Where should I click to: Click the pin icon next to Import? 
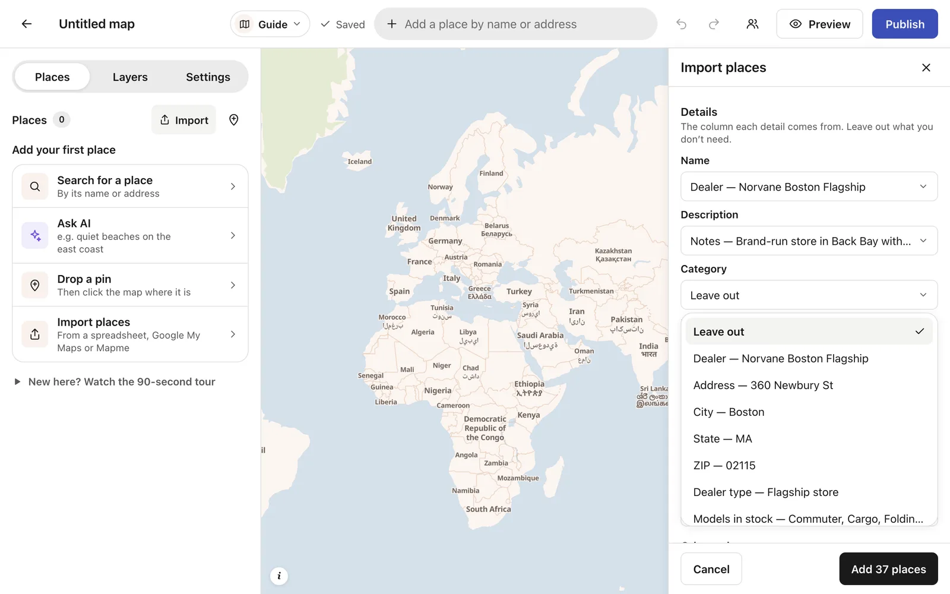(x=234, y=120)
